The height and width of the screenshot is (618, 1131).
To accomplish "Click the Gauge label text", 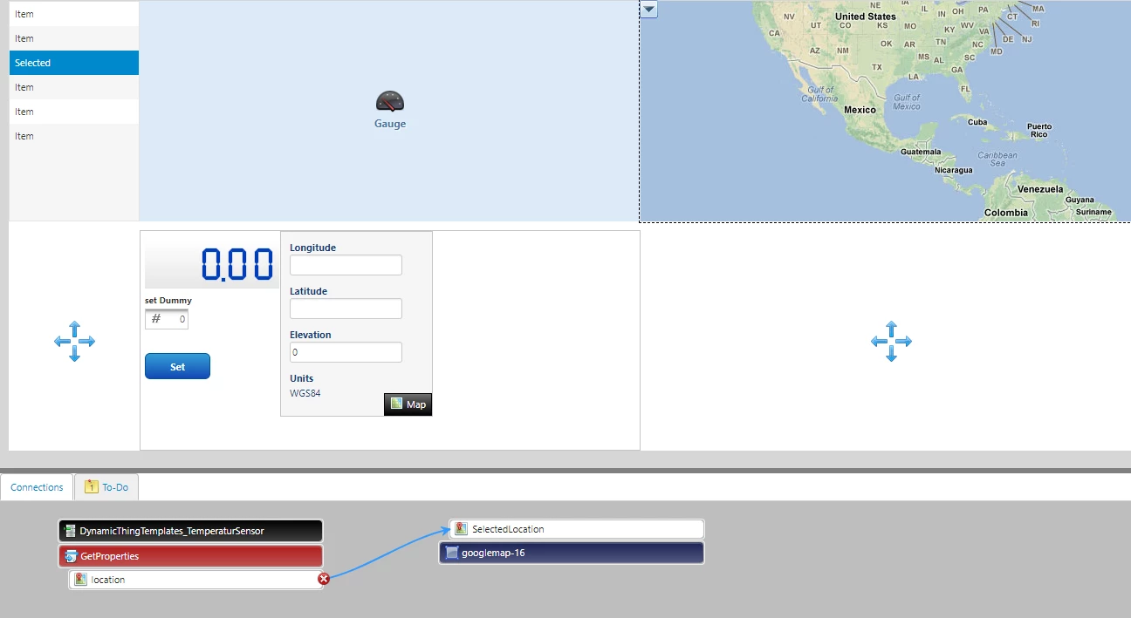I will click(390, 124).
